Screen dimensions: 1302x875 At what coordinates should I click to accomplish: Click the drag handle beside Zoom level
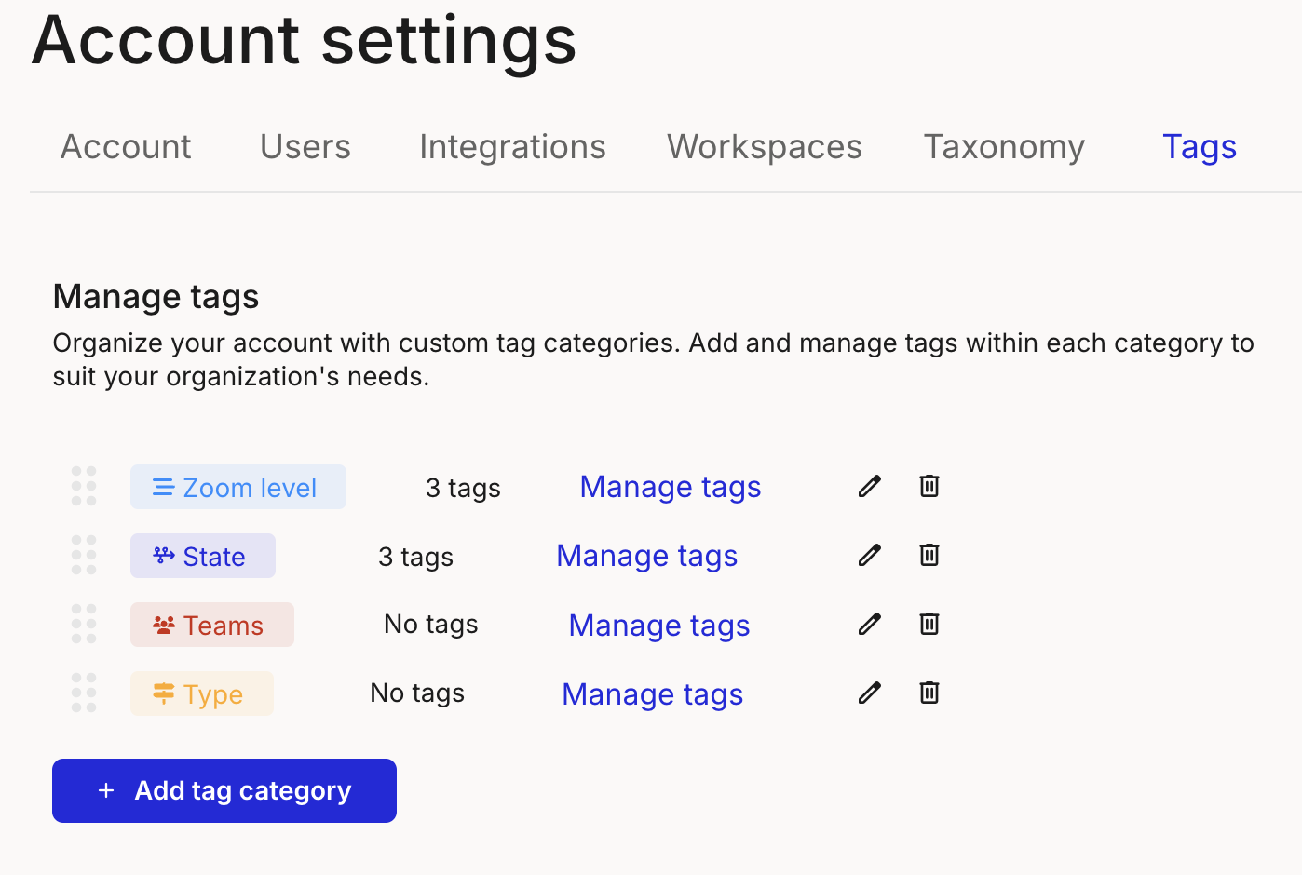click(84, 486)
